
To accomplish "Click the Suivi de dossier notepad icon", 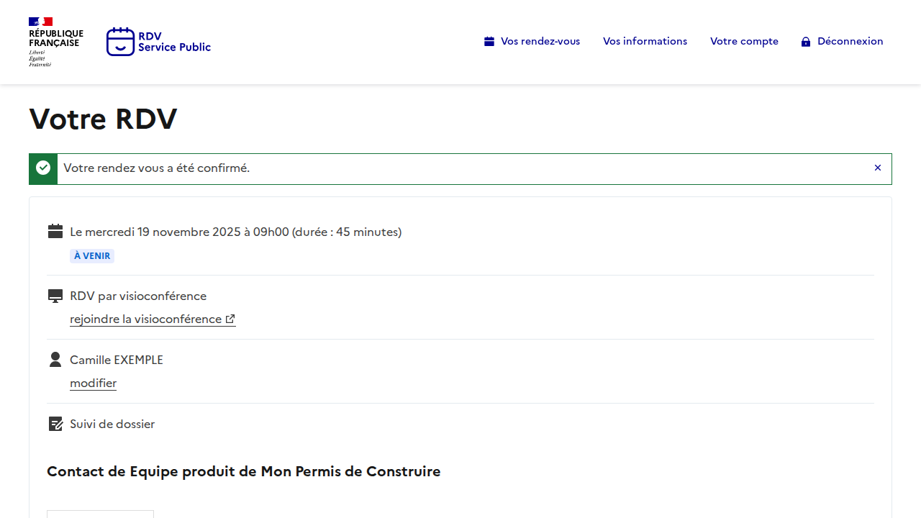I will click(x=55, y=424).
